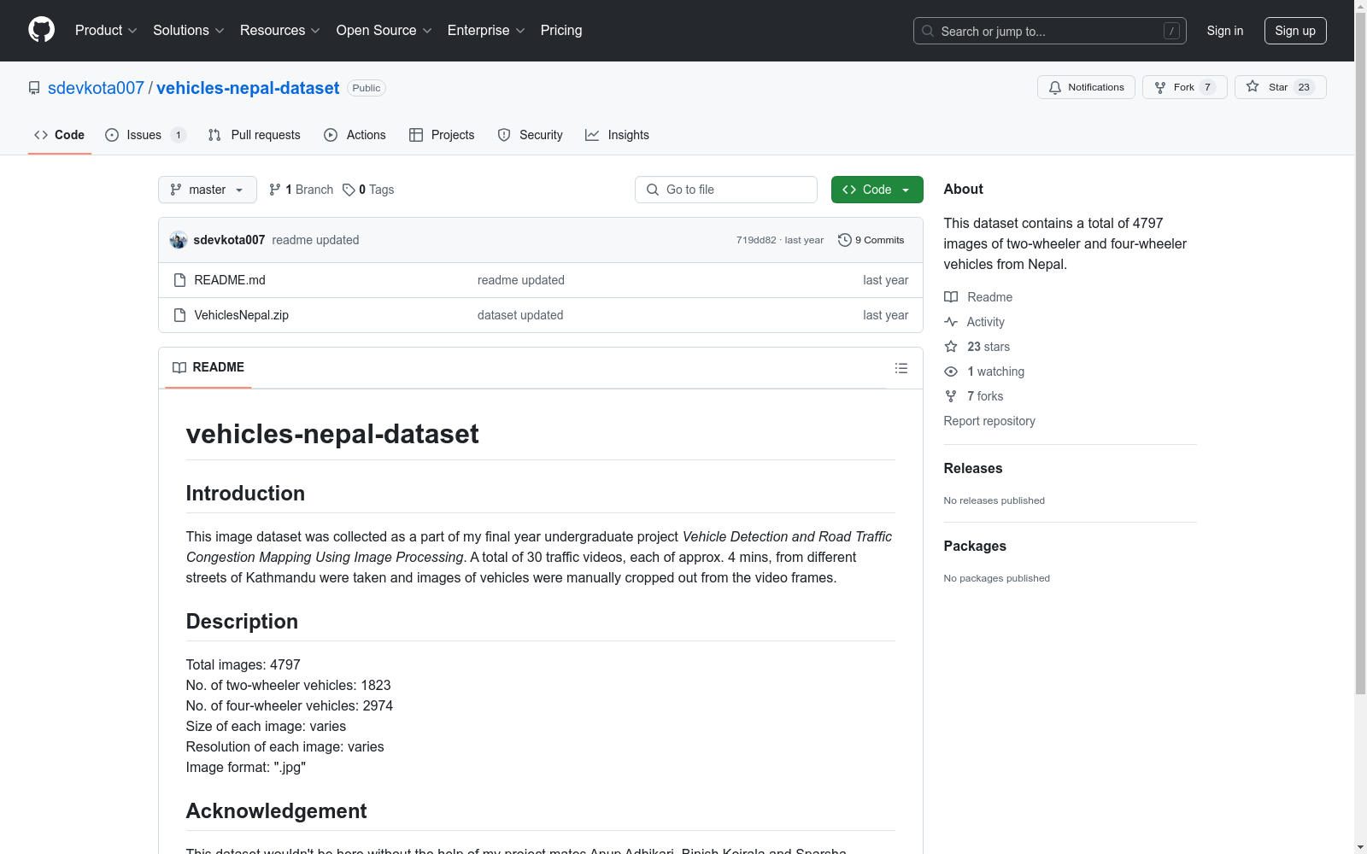The height and width of the screenshot is (854, 1367).
Task: Click the GitHub logo icon
Action: pyautogui.click(x=41, y=30)
